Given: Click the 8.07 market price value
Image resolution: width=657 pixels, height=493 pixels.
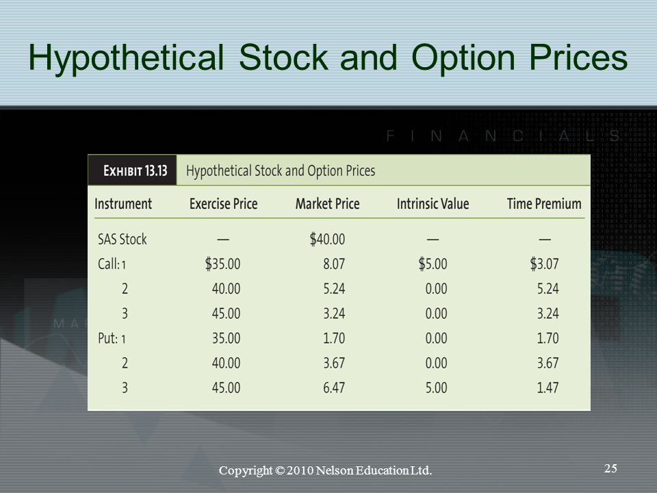Looking at the screenshot, I should pos(334,264).
